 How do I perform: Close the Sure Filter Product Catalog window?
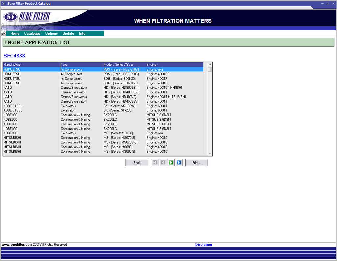coord(334,3)
